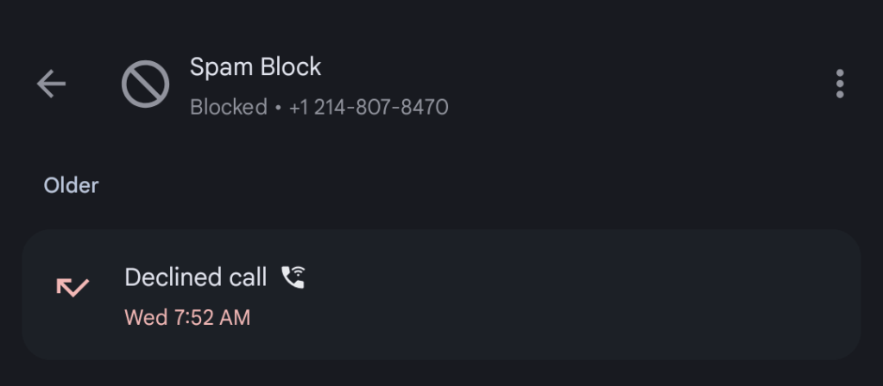Image resolution: width=883 pixels, height=386 pixels.
Task: Click the dot separator after "Blocked"
Action: pos(278,109)
